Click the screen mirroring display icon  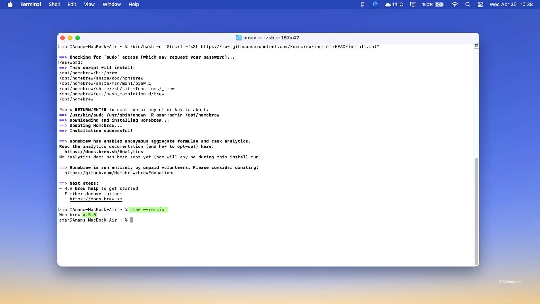(413, 5)
